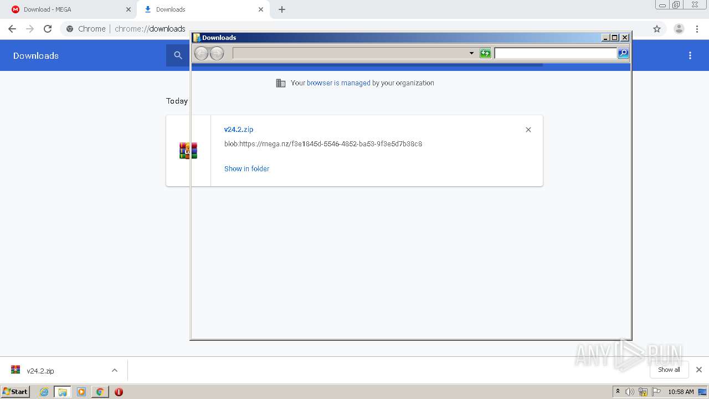Close the Downloads browser tab

pyautogui.click(x=261, y=9)
